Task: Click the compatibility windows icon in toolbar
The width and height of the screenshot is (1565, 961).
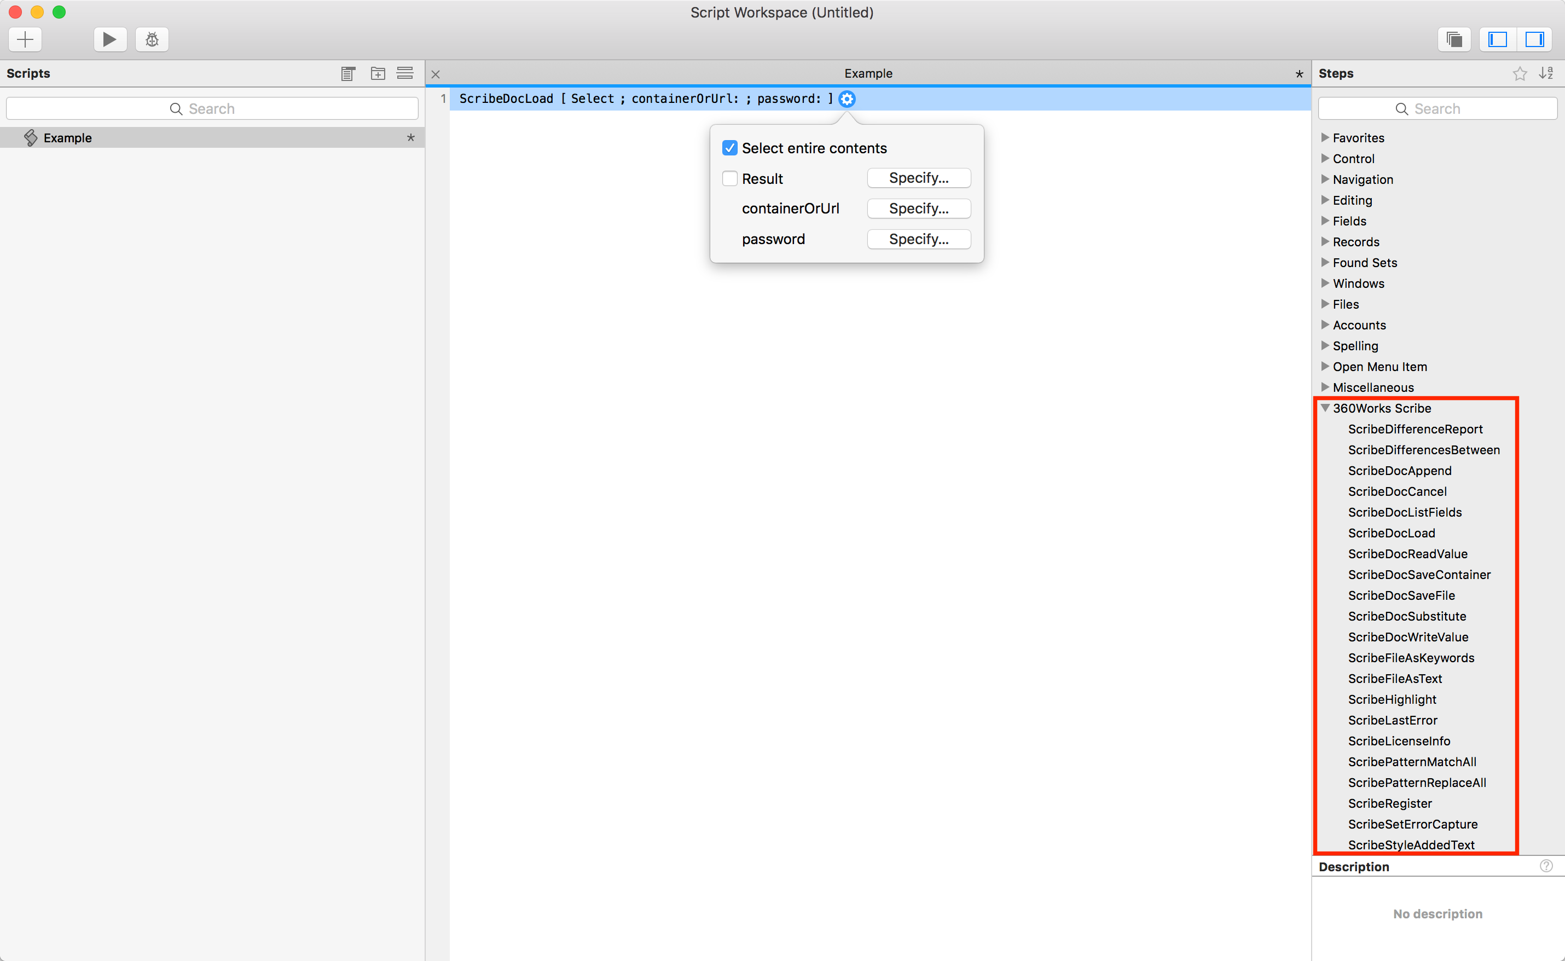Action: pos(1454,39)
